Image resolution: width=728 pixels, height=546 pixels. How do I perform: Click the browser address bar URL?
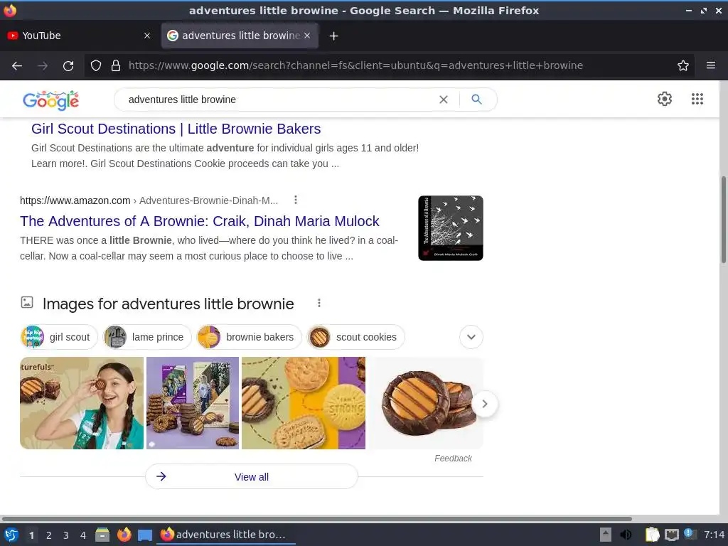pos(355,65)
